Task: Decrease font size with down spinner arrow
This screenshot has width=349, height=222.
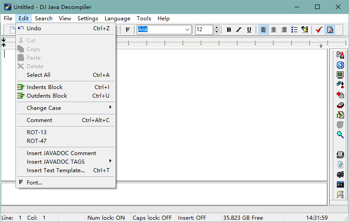Action: pos(216,32)
